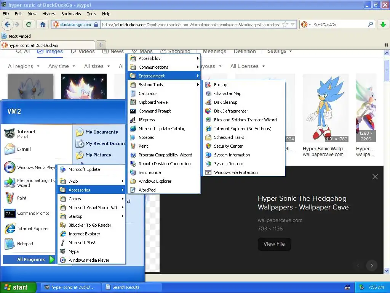Show next image with right arrow
This screenshot has height=293, width=390.
tap(372, 266)
